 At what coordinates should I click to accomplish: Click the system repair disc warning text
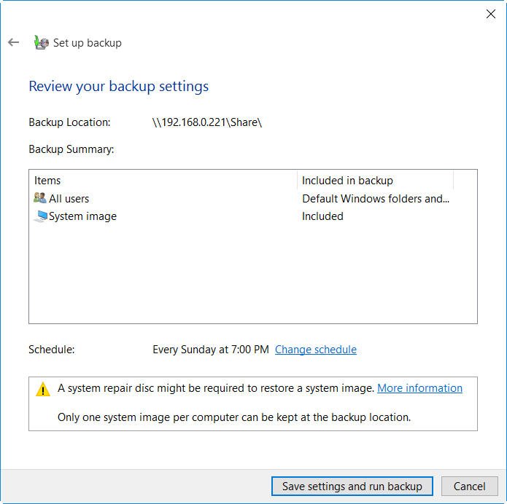216,388
